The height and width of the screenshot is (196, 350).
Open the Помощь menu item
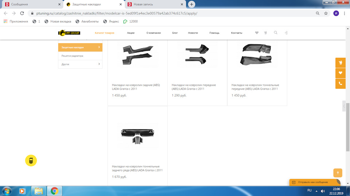point(214,33)
